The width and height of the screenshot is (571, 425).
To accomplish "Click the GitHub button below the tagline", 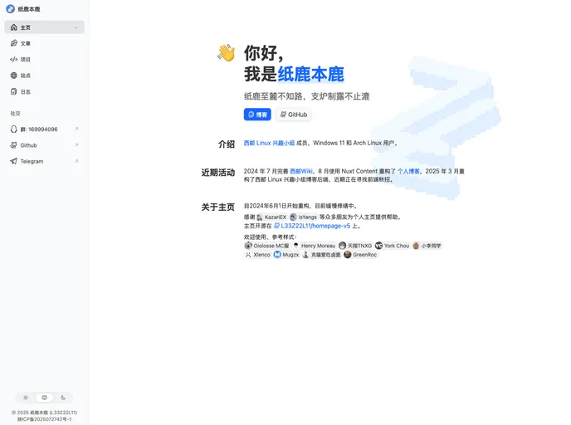I will 294,115.
